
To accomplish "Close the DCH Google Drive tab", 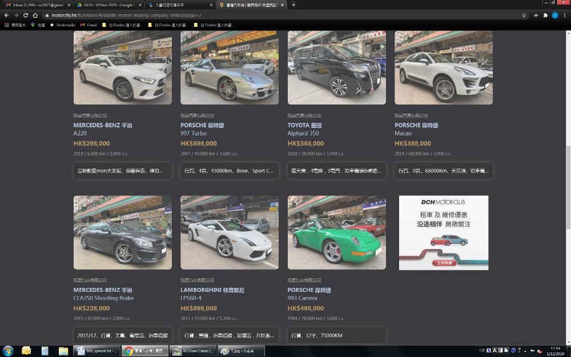I will click(x=140, y=5).
